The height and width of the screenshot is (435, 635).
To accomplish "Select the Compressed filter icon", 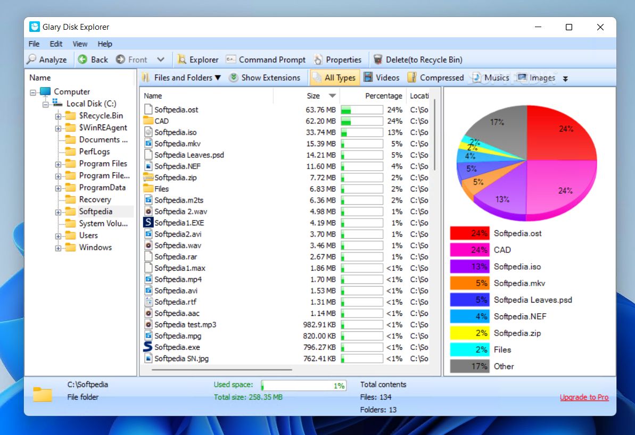I will (412, 77).
